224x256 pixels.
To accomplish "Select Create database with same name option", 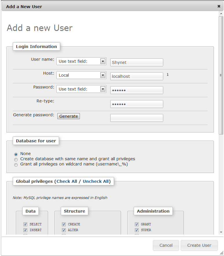I will 16,159.
